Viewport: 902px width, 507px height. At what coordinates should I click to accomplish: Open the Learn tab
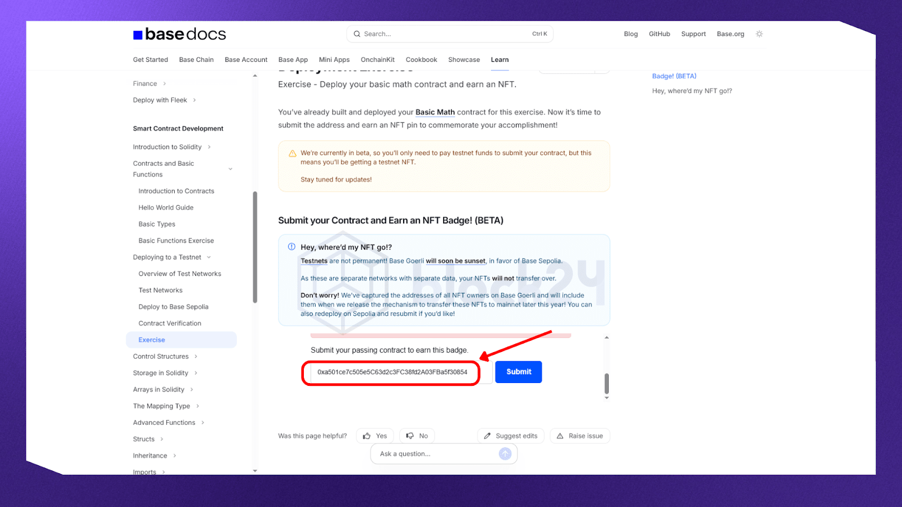499,60
